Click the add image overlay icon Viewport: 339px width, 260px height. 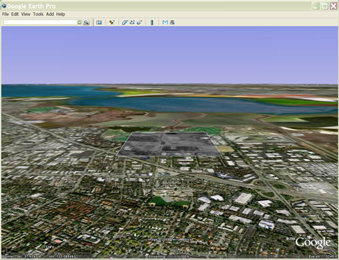(x=139, y=23)
